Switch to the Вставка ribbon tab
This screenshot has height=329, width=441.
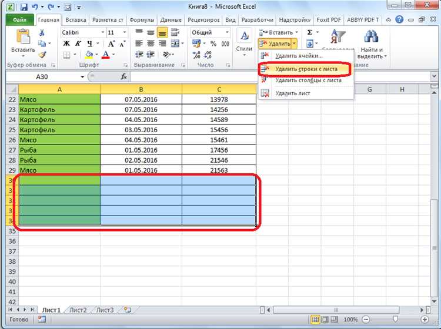[76, 20]
